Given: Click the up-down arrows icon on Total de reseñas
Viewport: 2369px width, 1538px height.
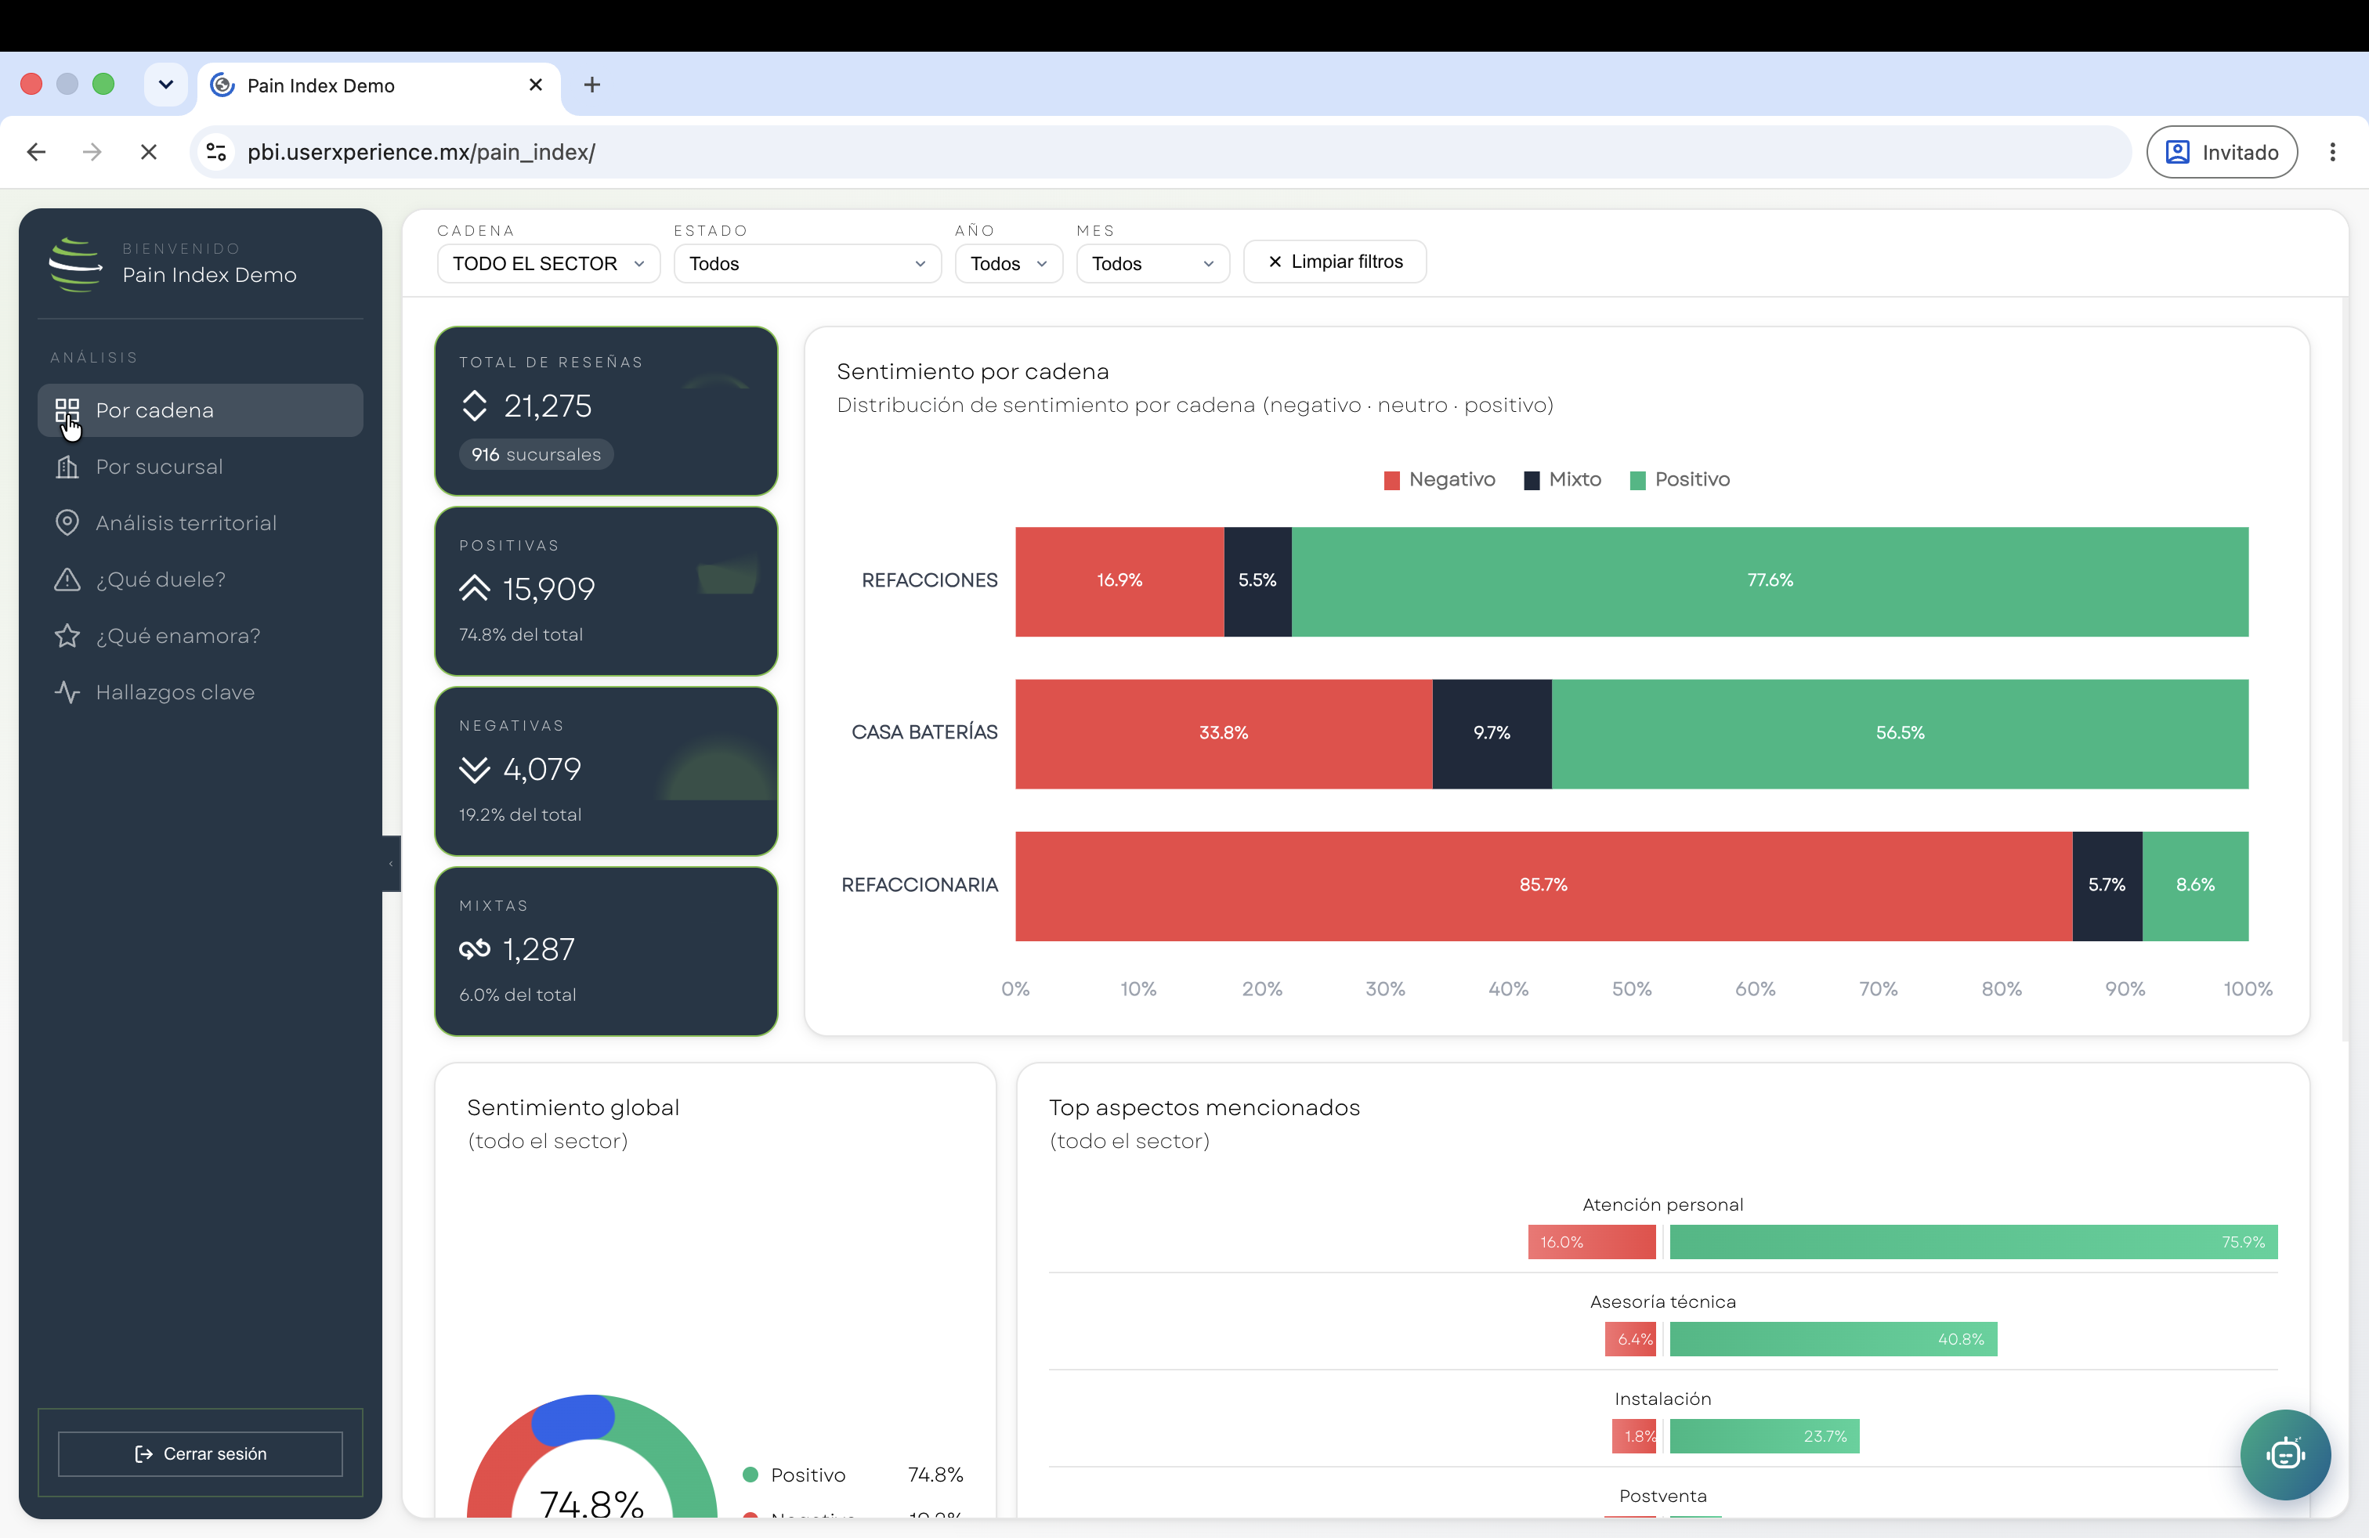Looking at the screenshot, I should tap(475, 406).
